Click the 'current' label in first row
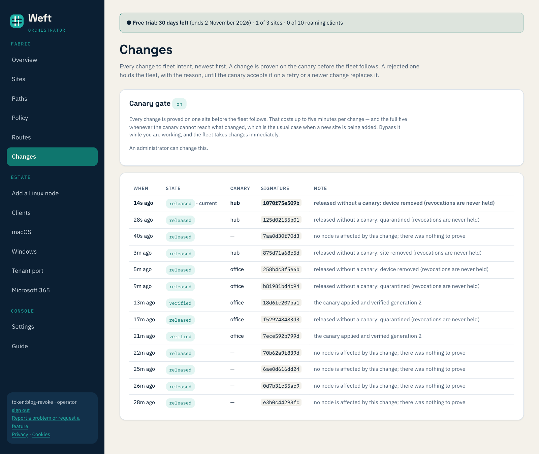Screen dimensions: 539x454 pos(208,203)
